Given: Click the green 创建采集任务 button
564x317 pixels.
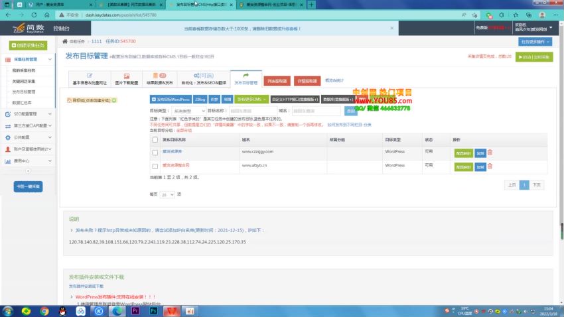Looking at the screenshot, I should [28, 45].
